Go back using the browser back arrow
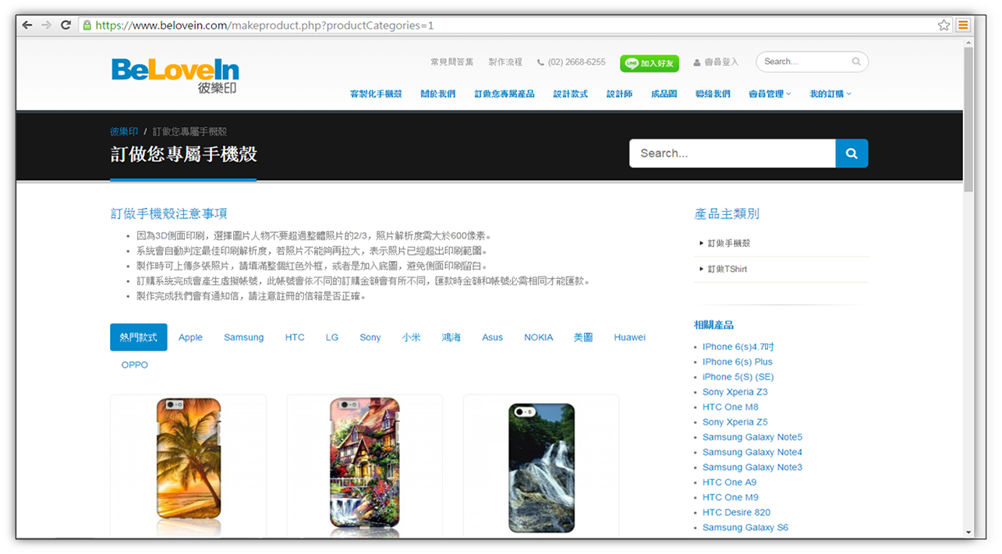The image size is (1002, 554). 27,25
